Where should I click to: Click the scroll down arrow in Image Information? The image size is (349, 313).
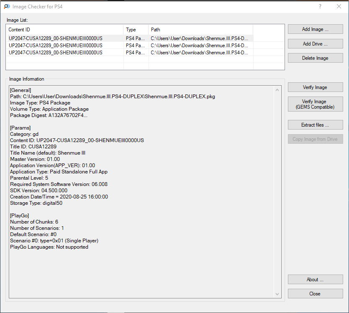pyautogui.click(x=277, y=294)
